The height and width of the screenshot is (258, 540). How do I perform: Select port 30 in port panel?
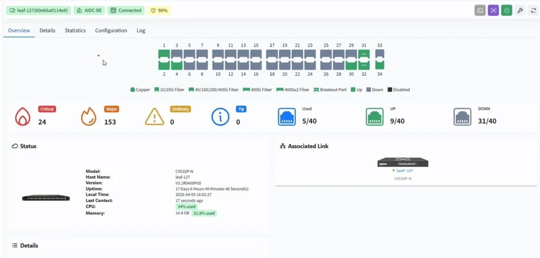click(x=351, y=65)
